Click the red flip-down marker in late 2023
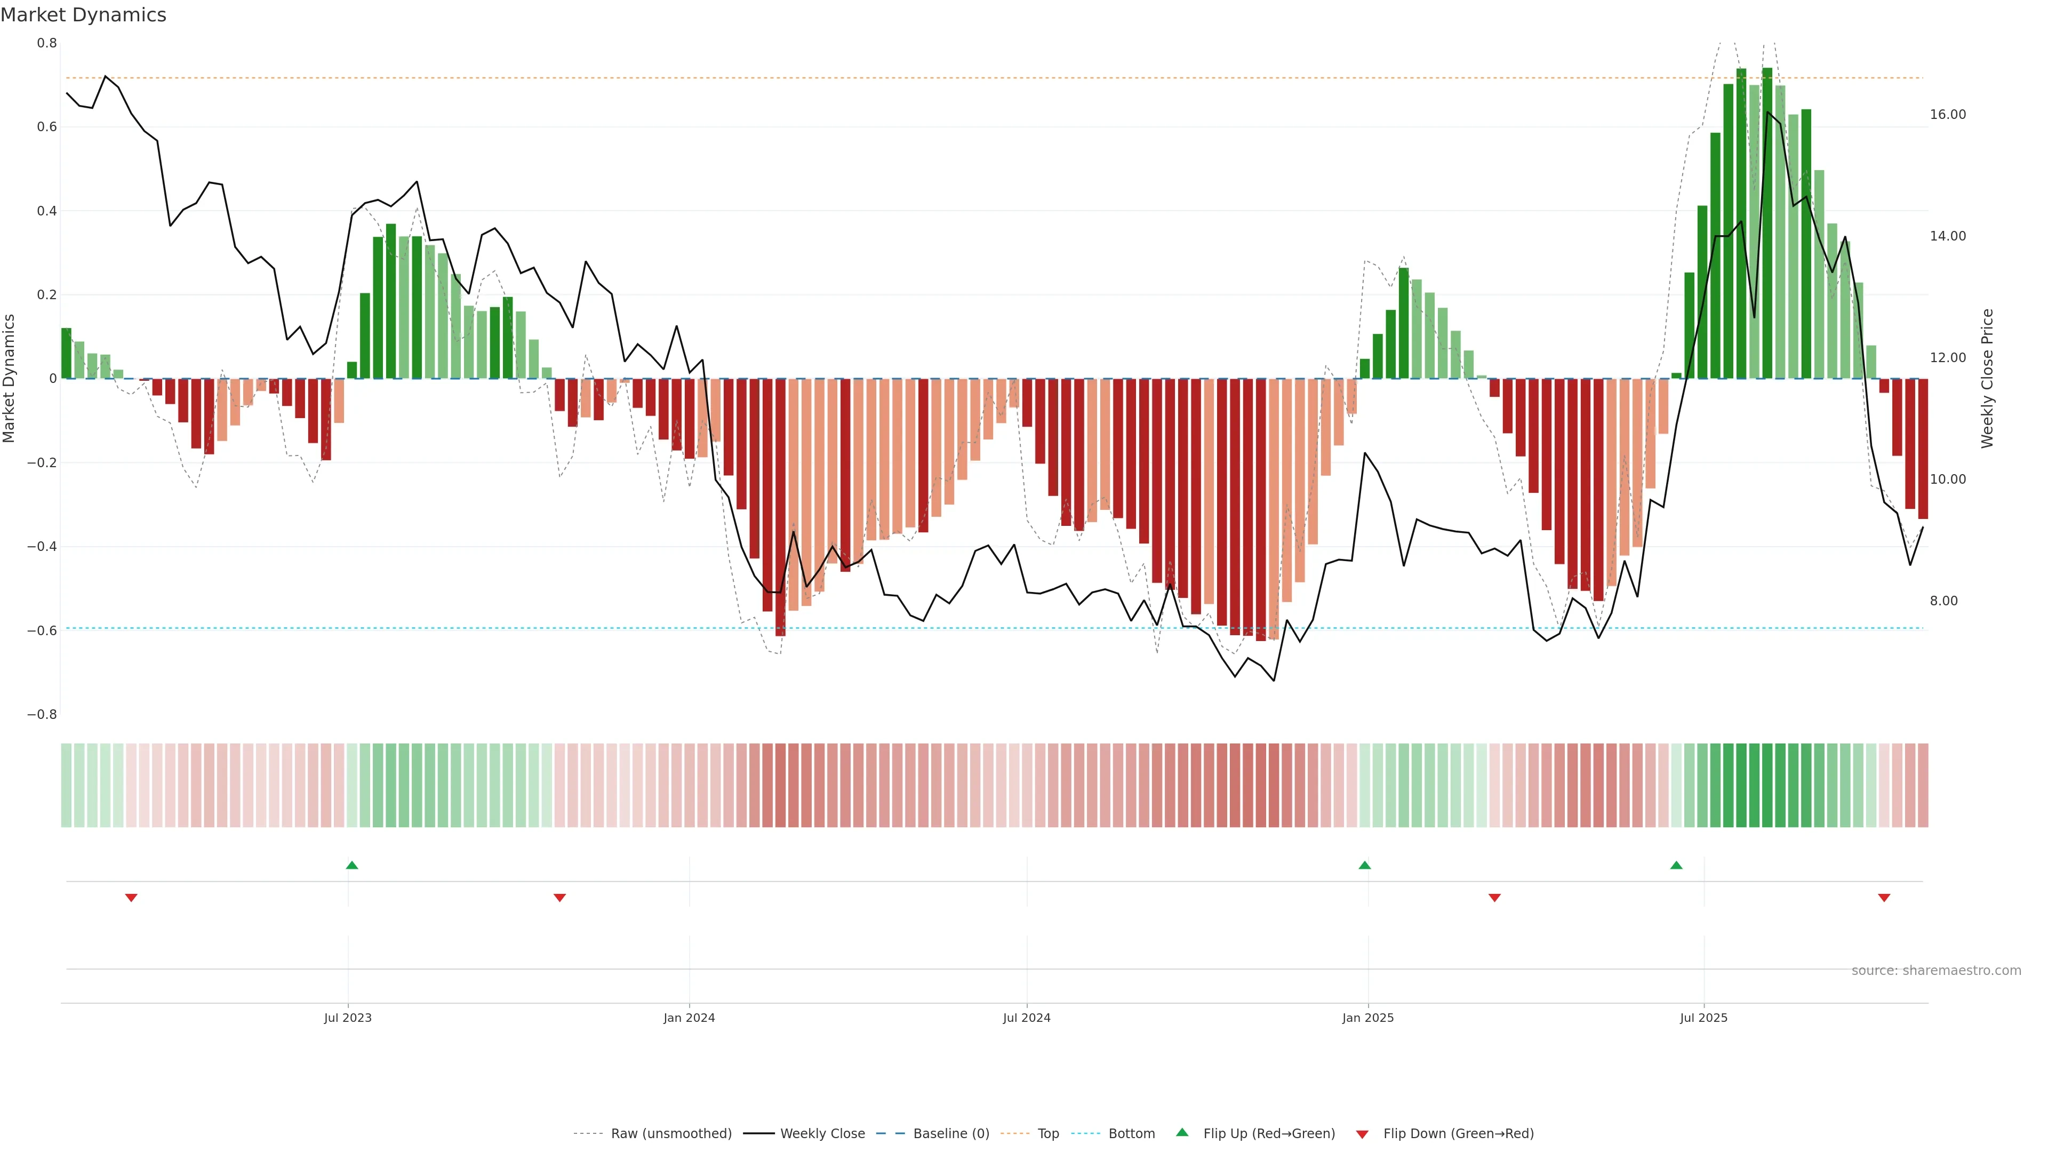Image resolution: width=2048 pixels, height=1152 pixels. click(x=559, y=898)
